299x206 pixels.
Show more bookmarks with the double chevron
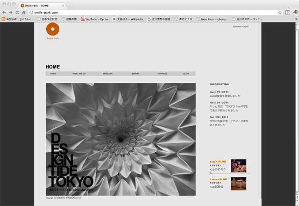click(297, 19)
